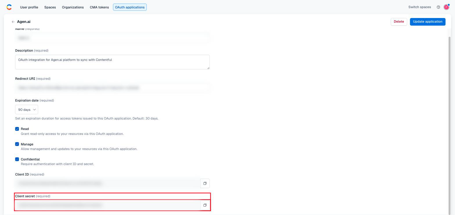Click the Client ID value field
The image size is (455, 215).
click(107, 183)
